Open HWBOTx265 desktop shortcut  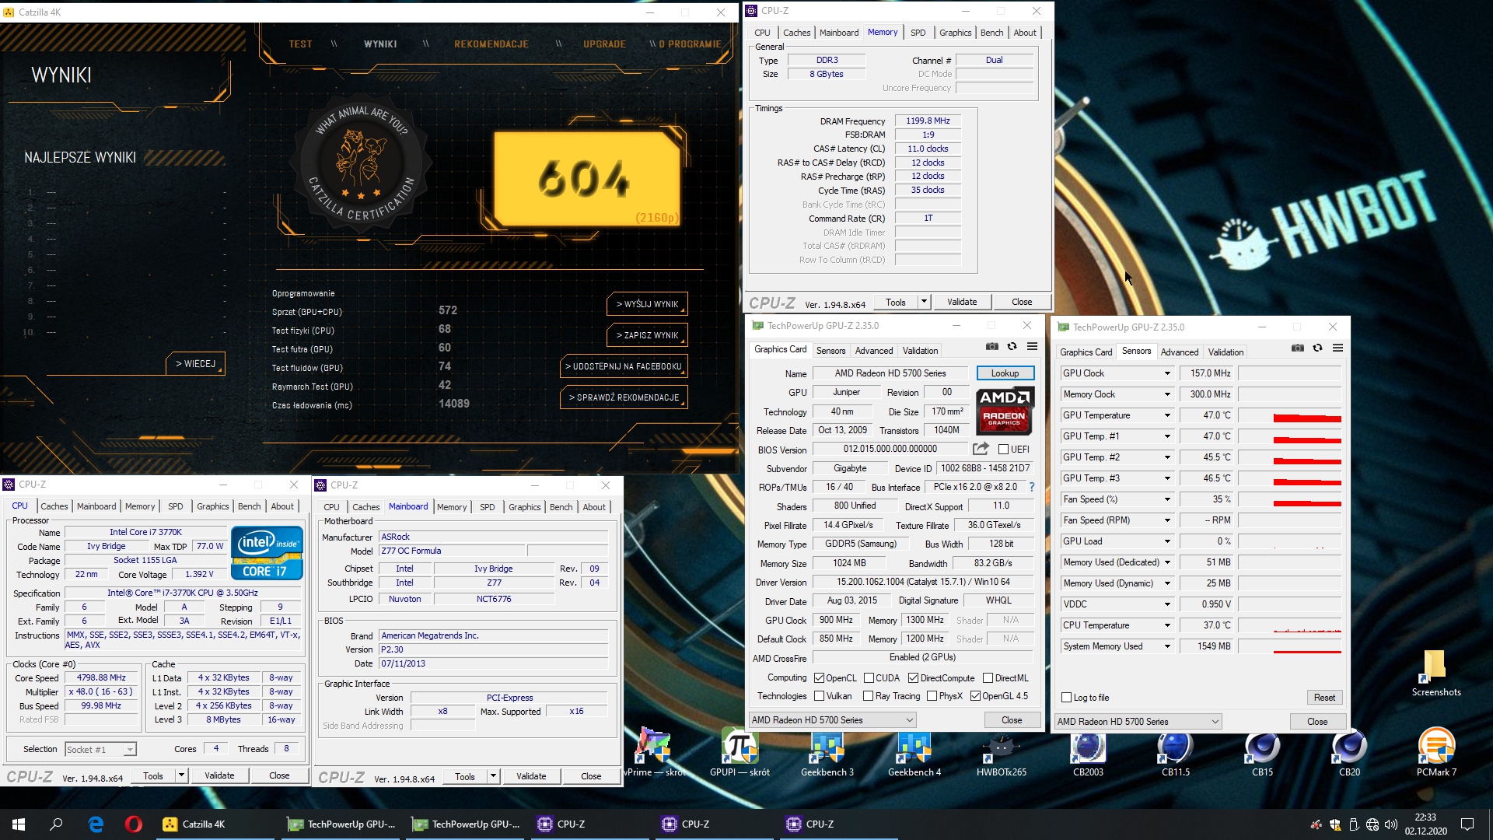tap(1002, 753)
